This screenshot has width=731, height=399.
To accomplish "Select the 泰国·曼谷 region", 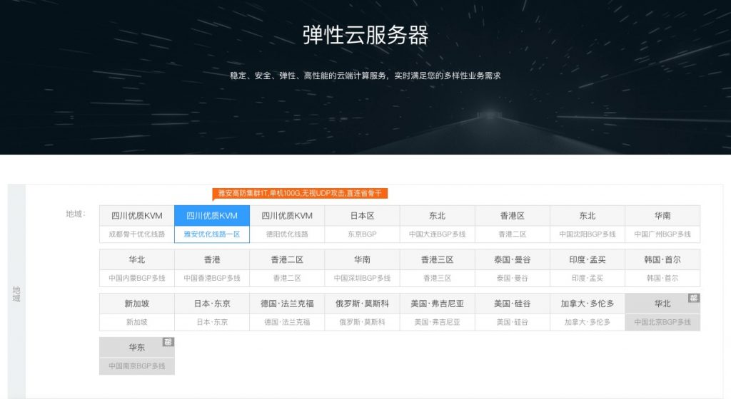I will (x=513, y=268).
